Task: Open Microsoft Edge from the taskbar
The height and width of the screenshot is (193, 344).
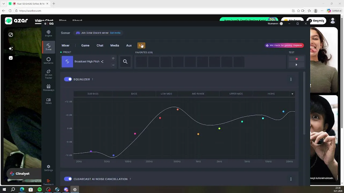Action: click(22, 190)
